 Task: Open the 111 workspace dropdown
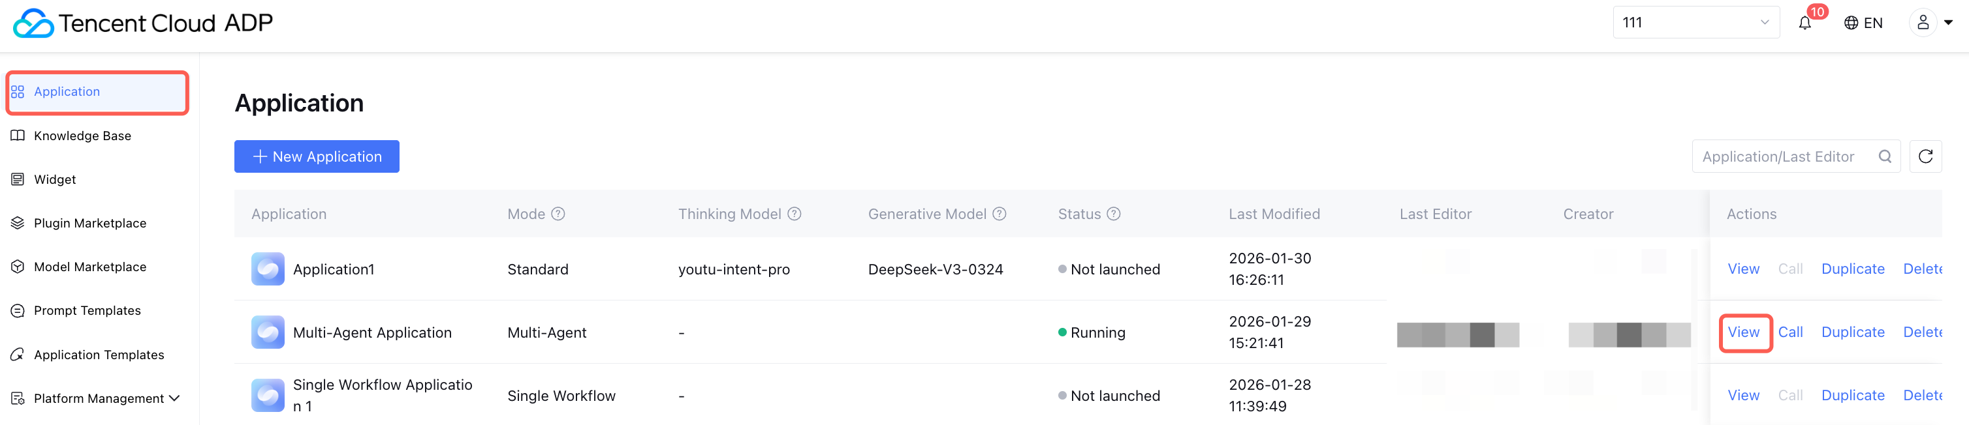coord(1695,23)
